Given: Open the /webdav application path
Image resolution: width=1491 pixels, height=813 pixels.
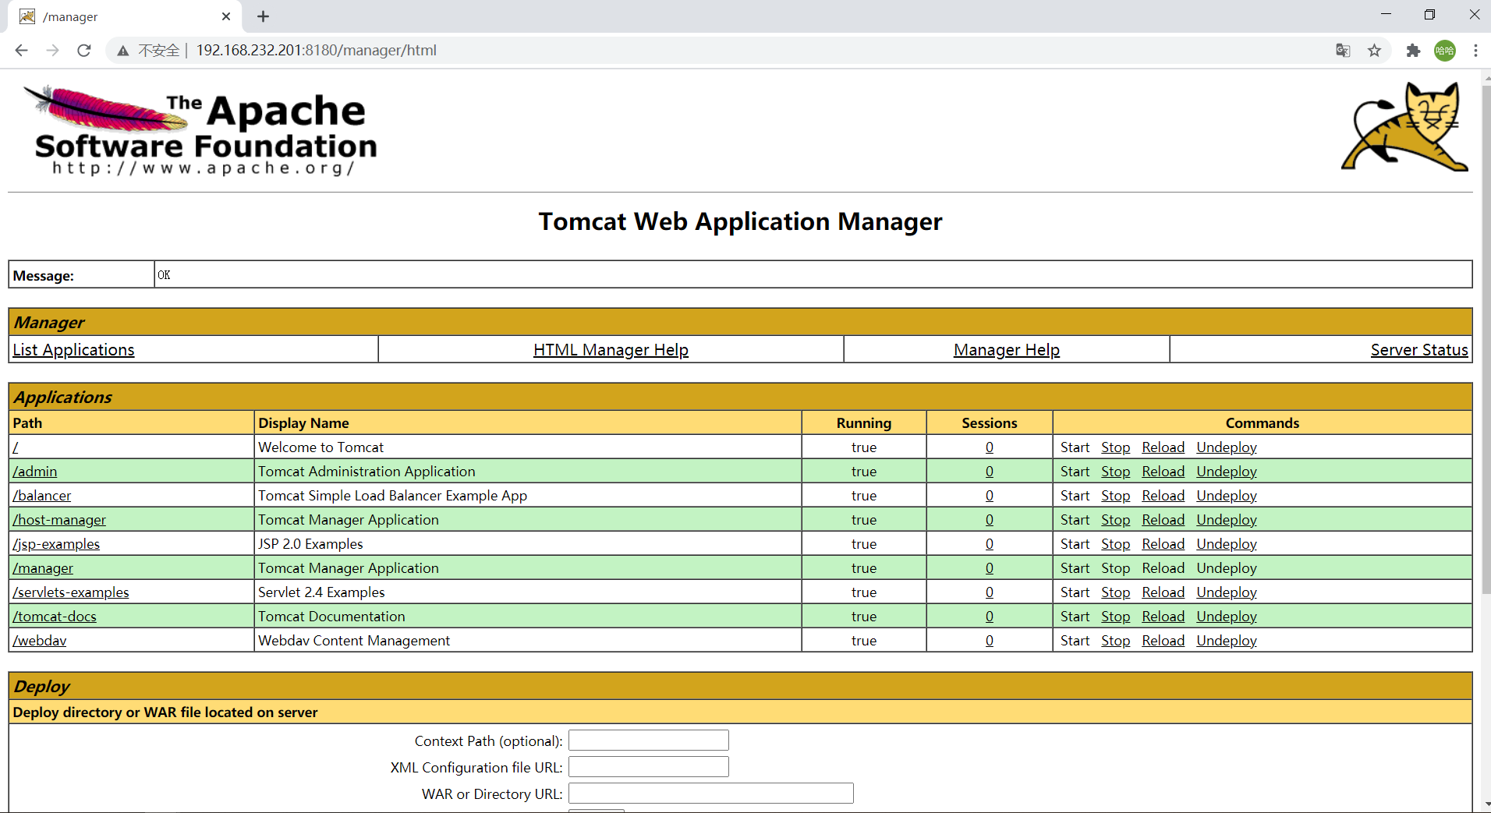Looking at the screenshot, I should (x=40, y=641).
